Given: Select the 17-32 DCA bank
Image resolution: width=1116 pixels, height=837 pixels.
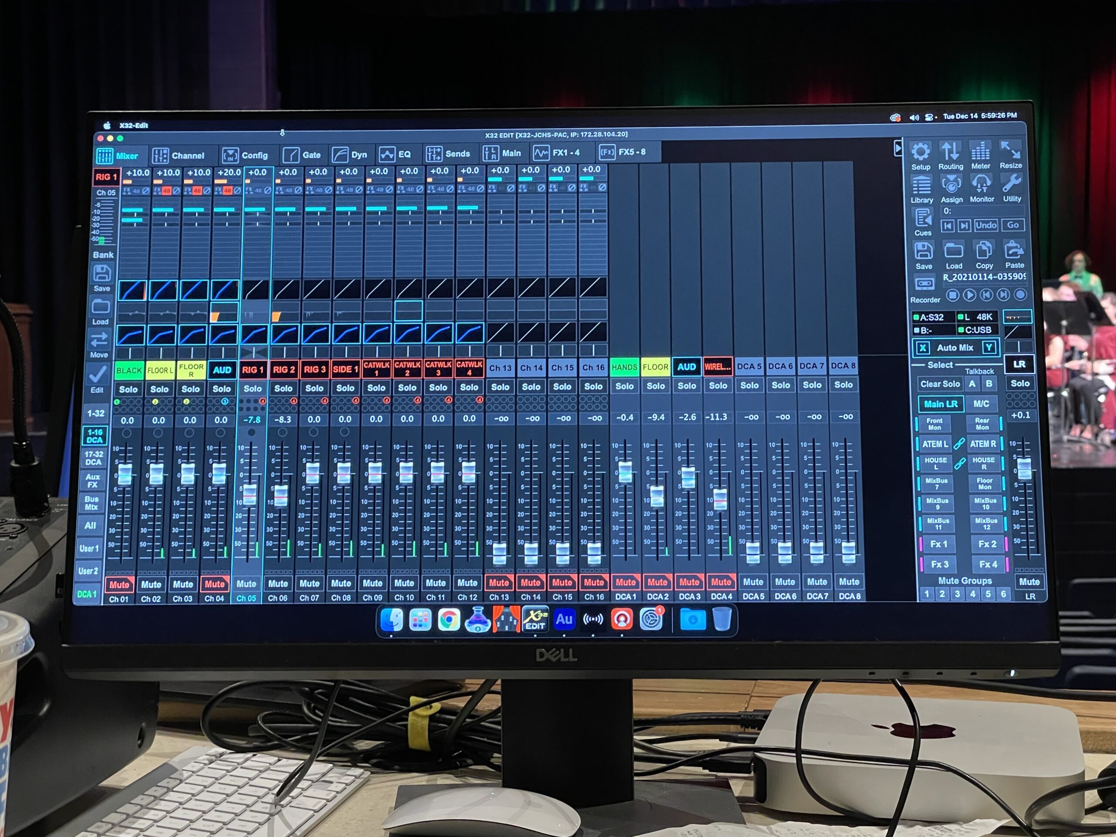Looking at the screenshot, I should (x=93, y=458).
